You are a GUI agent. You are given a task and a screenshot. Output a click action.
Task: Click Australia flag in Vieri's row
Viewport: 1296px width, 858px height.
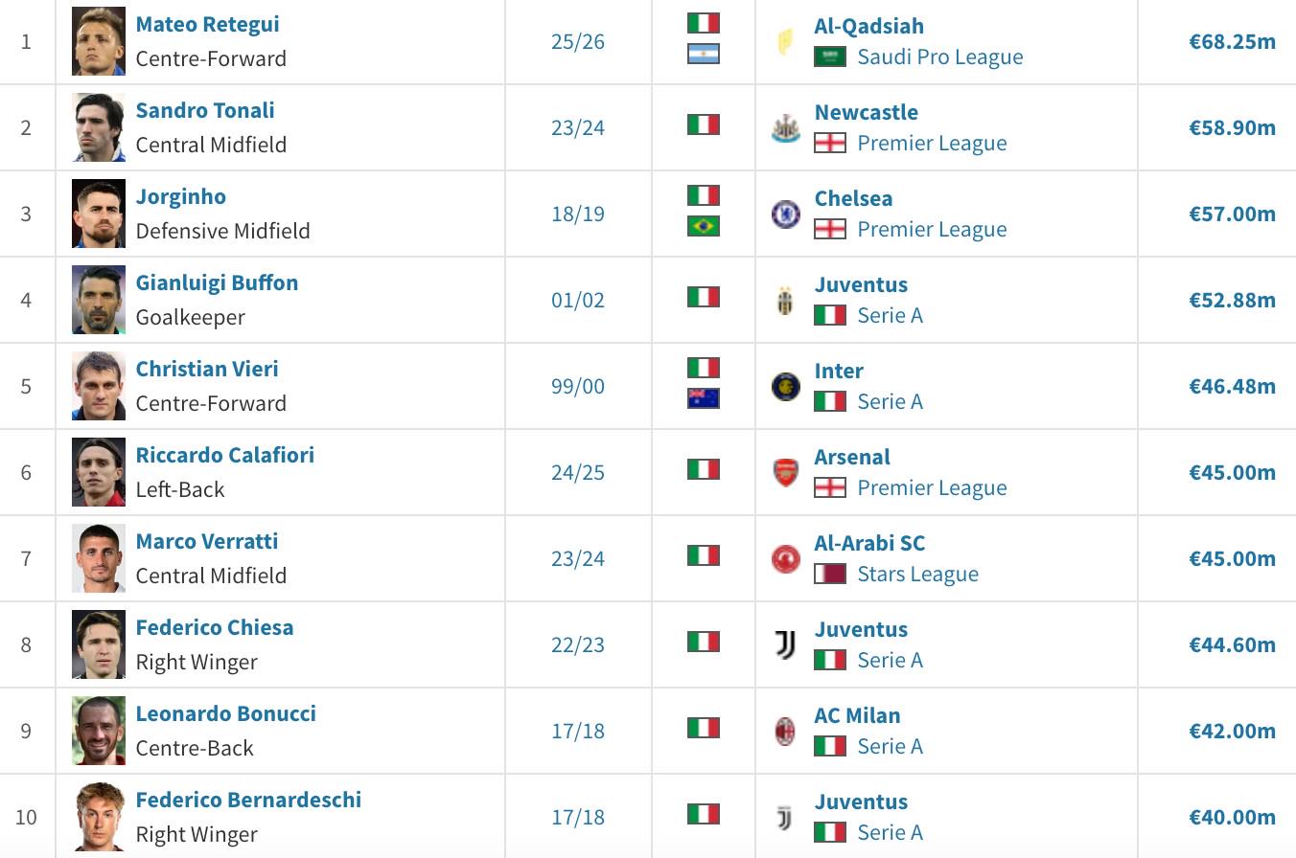[x=704, y=398]
